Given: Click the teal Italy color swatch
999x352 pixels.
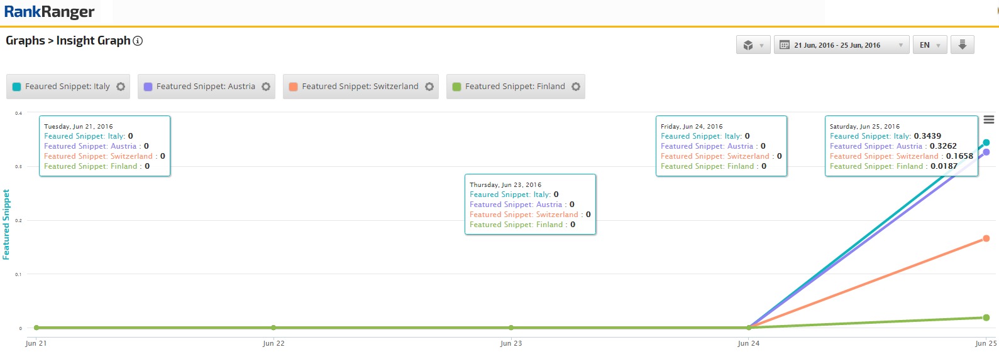Looking at the screenshot, I should (x=17, y=87).
